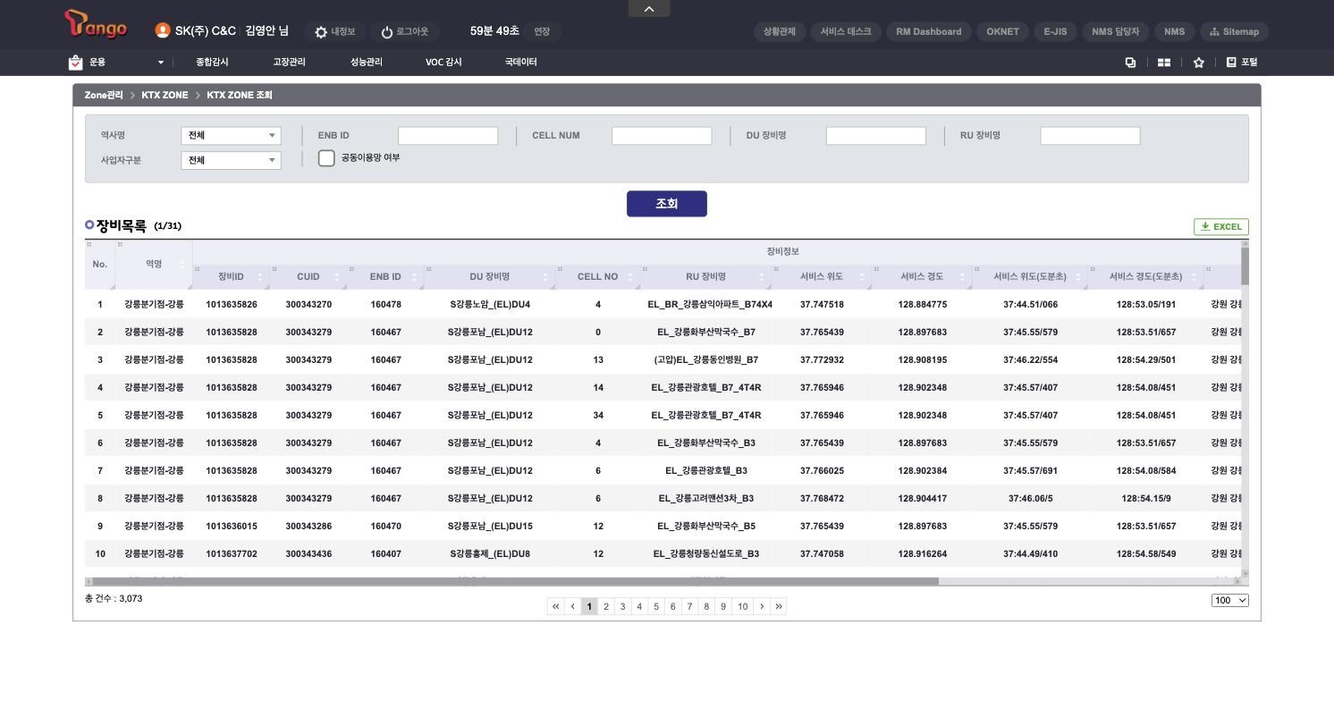Click the 조회 search button
The image size is (1334, 726).
point(667,204)
